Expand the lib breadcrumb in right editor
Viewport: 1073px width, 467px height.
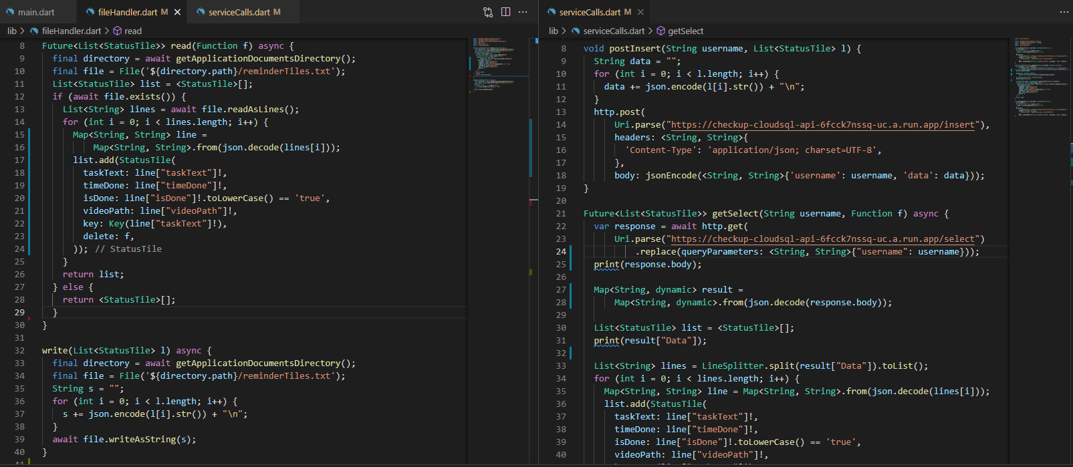pos(554,31)
